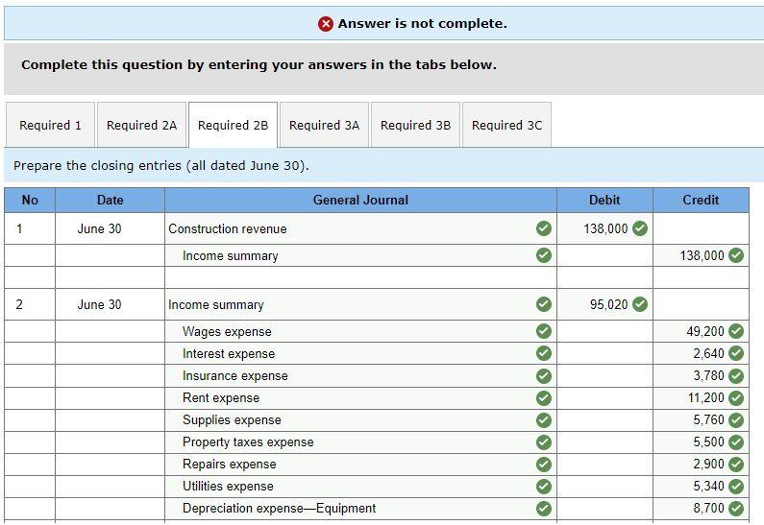Viewport: 764px width, 525px height.
Task: Click the Rent expense account text
Action: pyautogui.click(x=221, y=398)
